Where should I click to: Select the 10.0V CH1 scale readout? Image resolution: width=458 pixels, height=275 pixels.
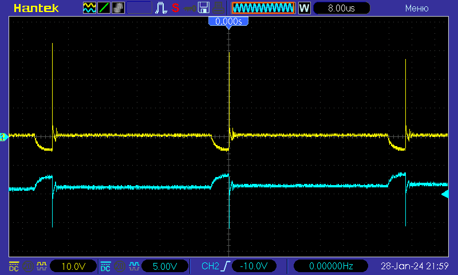pyautogui.click(x=73, y=266)
